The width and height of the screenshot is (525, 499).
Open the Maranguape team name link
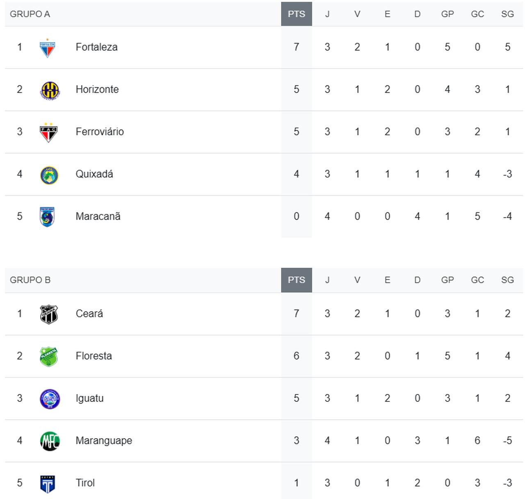pos(104,441)
